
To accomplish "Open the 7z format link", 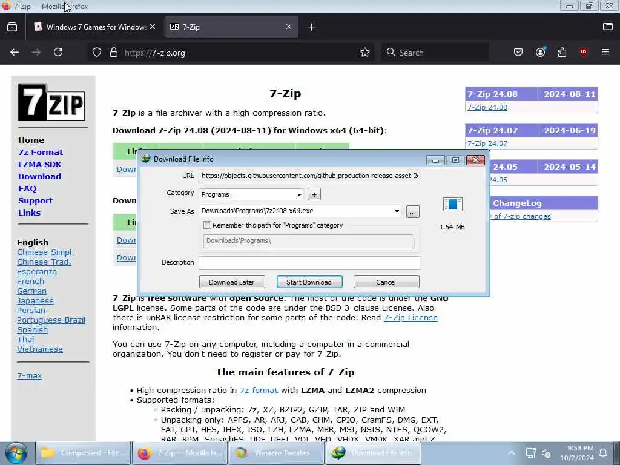I will point(259,391).
